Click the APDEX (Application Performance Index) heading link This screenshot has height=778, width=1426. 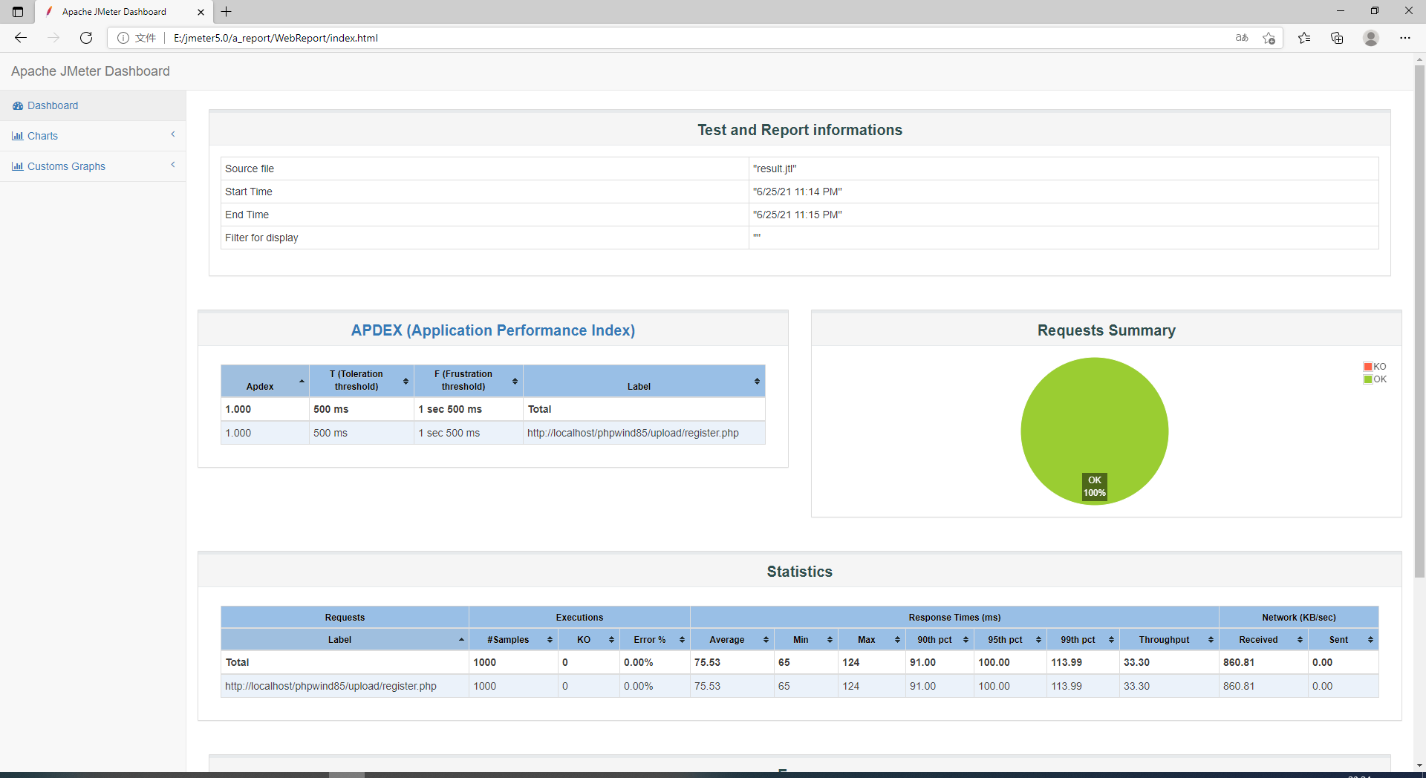click(493, 330)
